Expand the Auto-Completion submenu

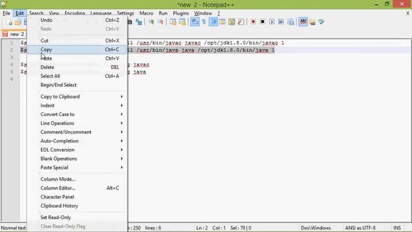coord(77,141)
